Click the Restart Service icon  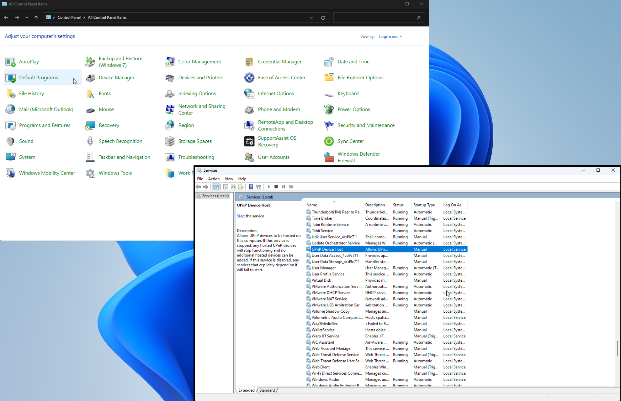click(291, 187)
